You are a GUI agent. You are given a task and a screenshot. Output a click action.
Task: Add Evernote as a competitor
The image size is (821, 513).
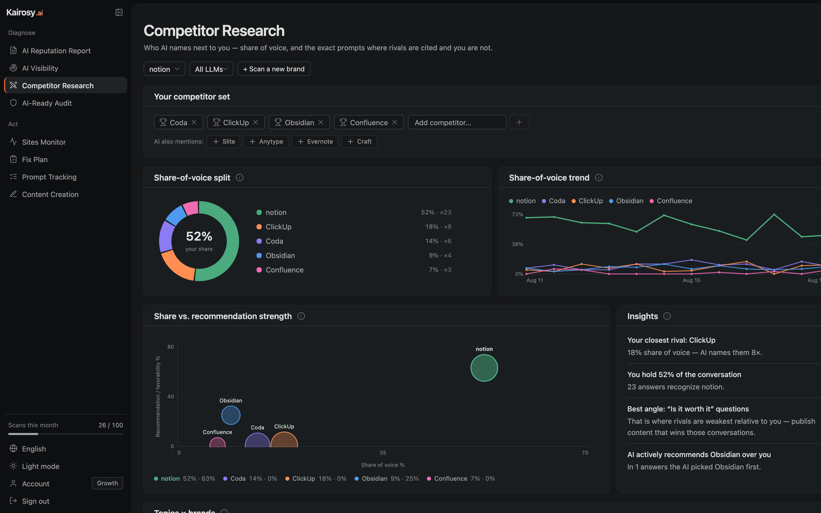pyautogui.click(x=315, y=142)
